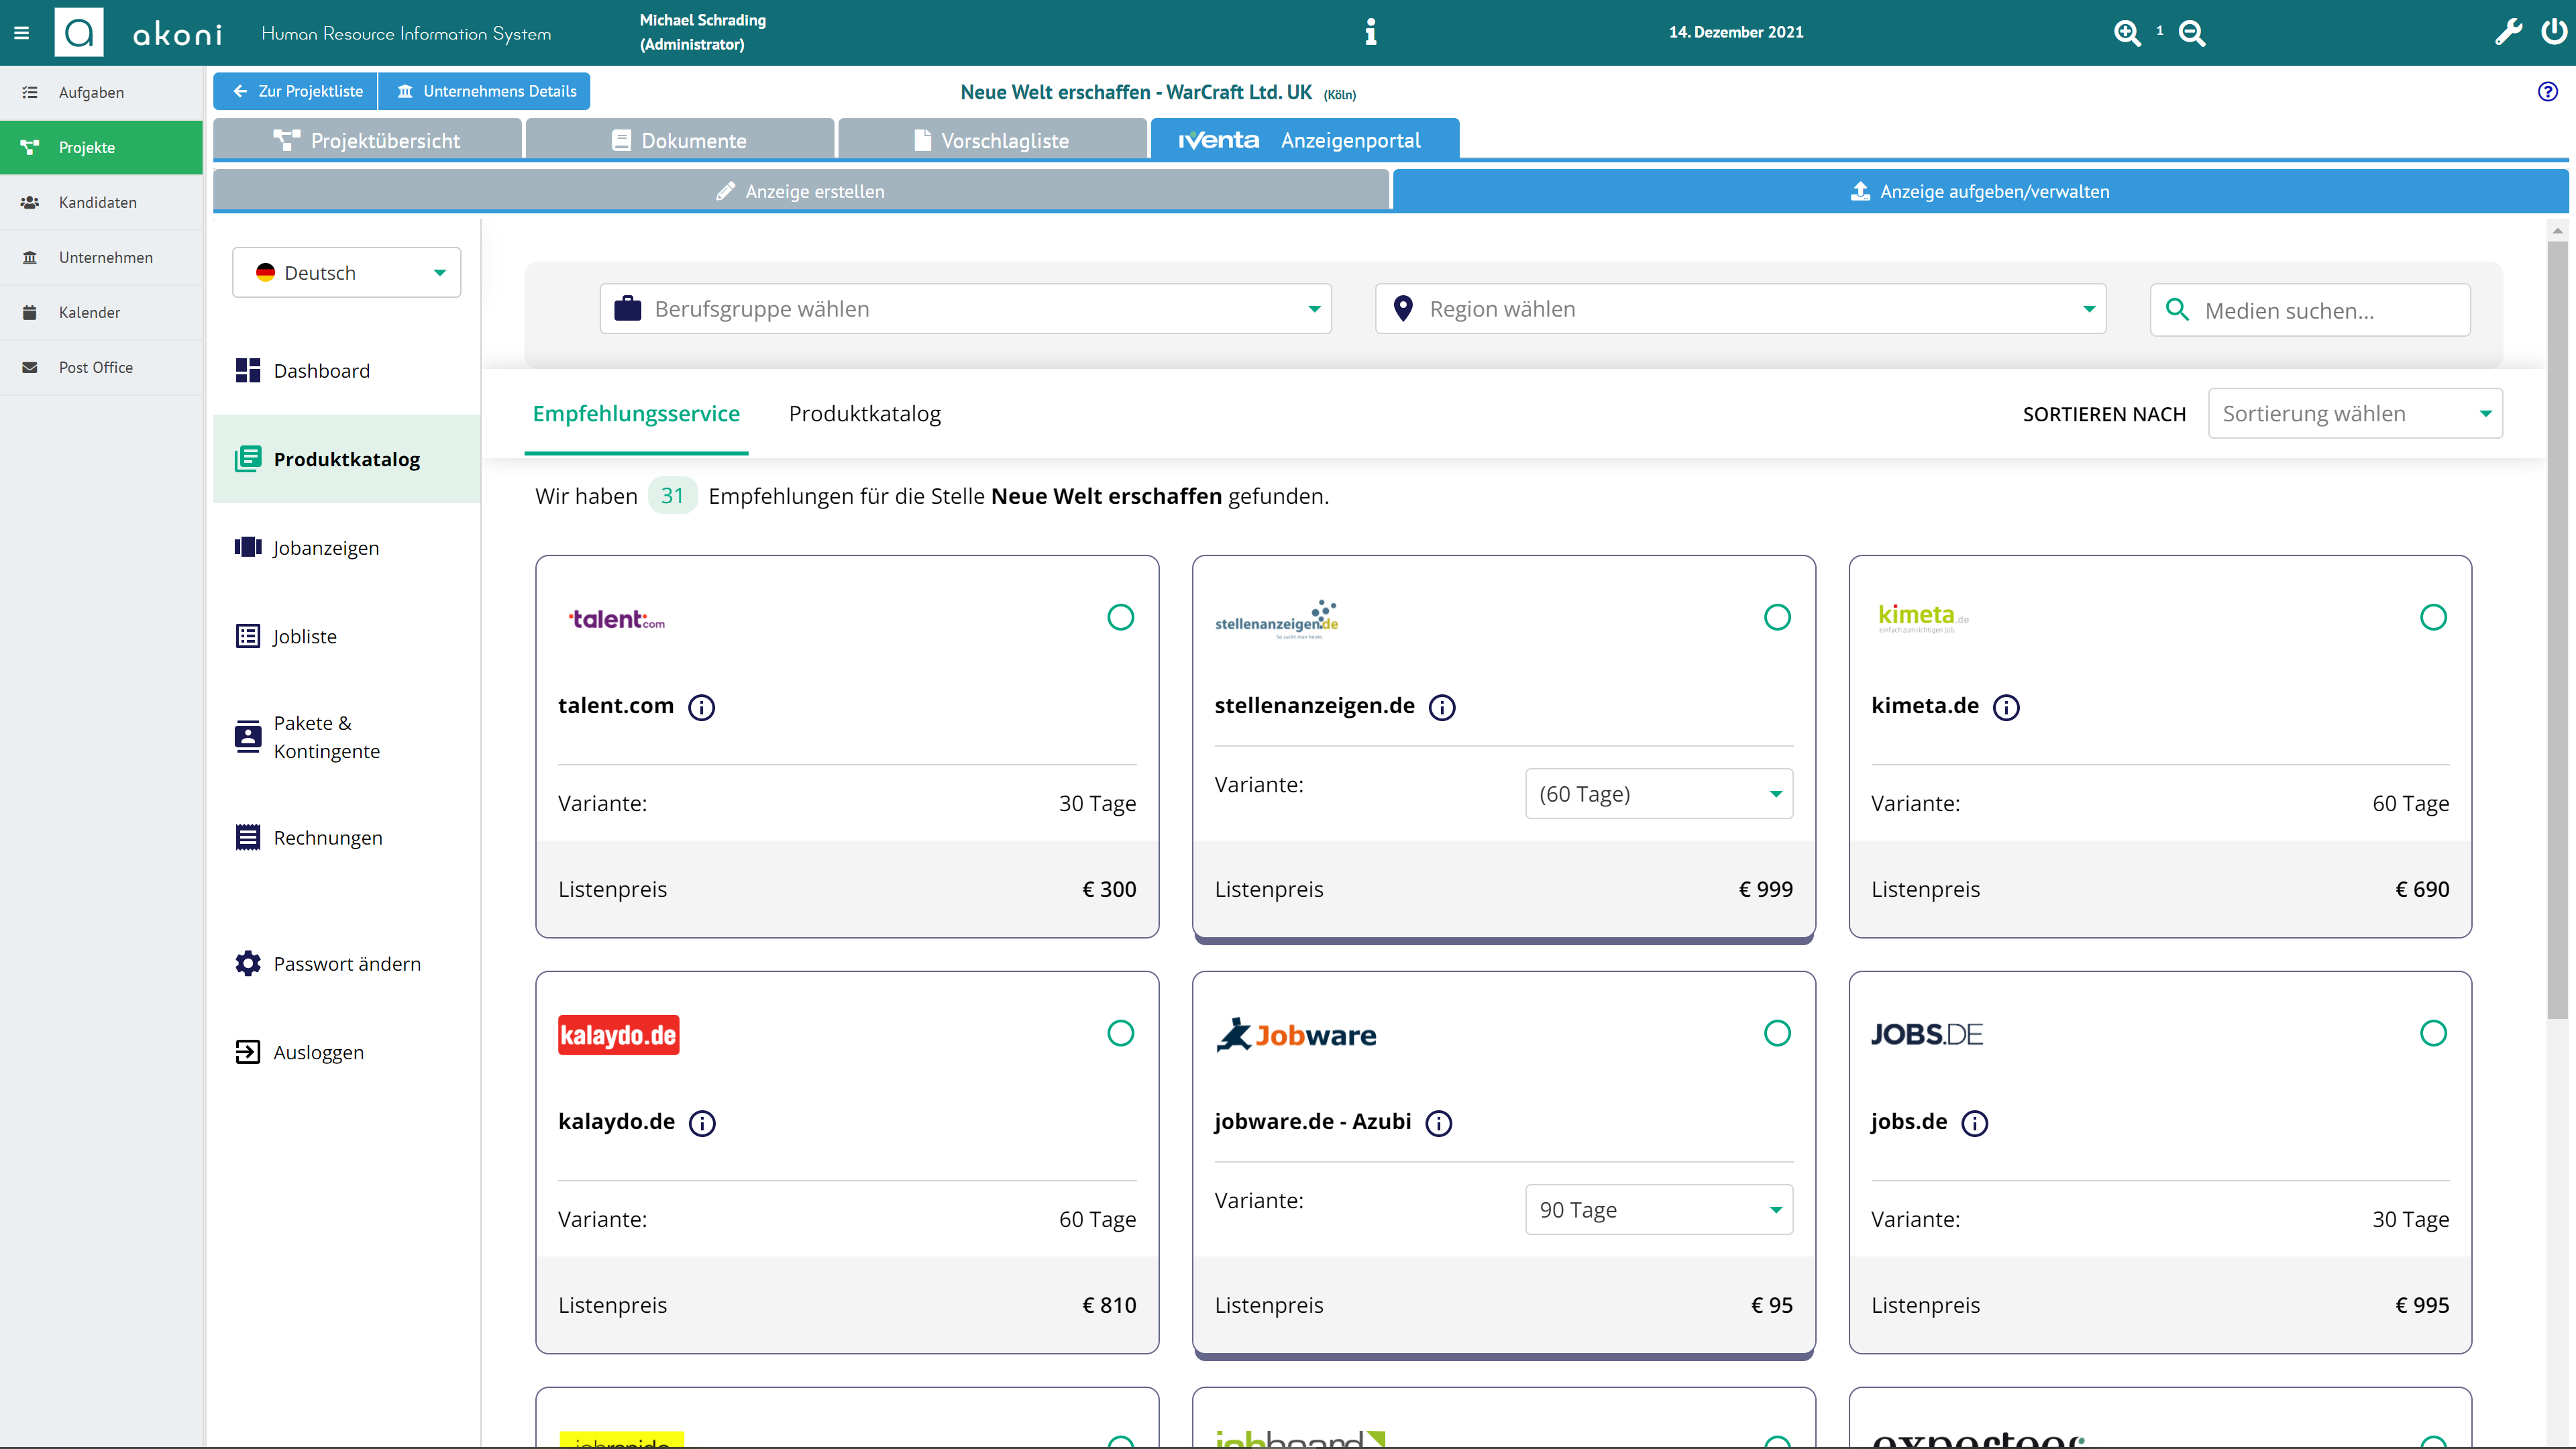Click the power logout icon
This screenshot has height=1449, width=2576.
coord(2554,32)
